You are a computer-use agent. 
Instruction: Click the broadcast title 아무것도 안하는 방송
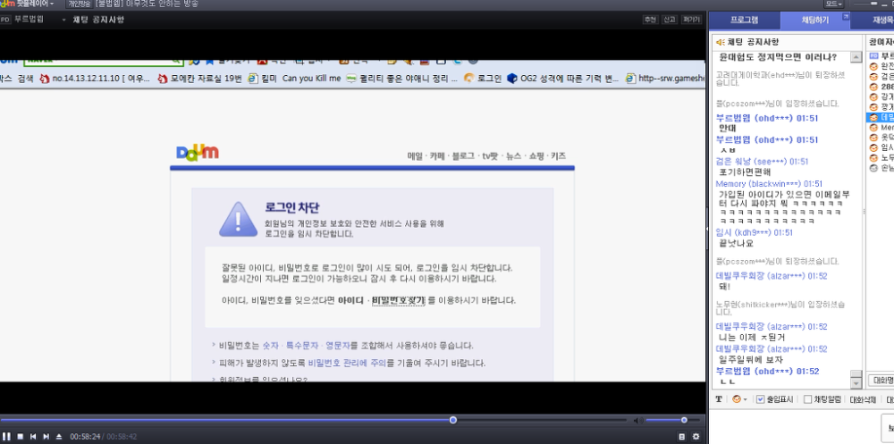(x=163, y=4)
